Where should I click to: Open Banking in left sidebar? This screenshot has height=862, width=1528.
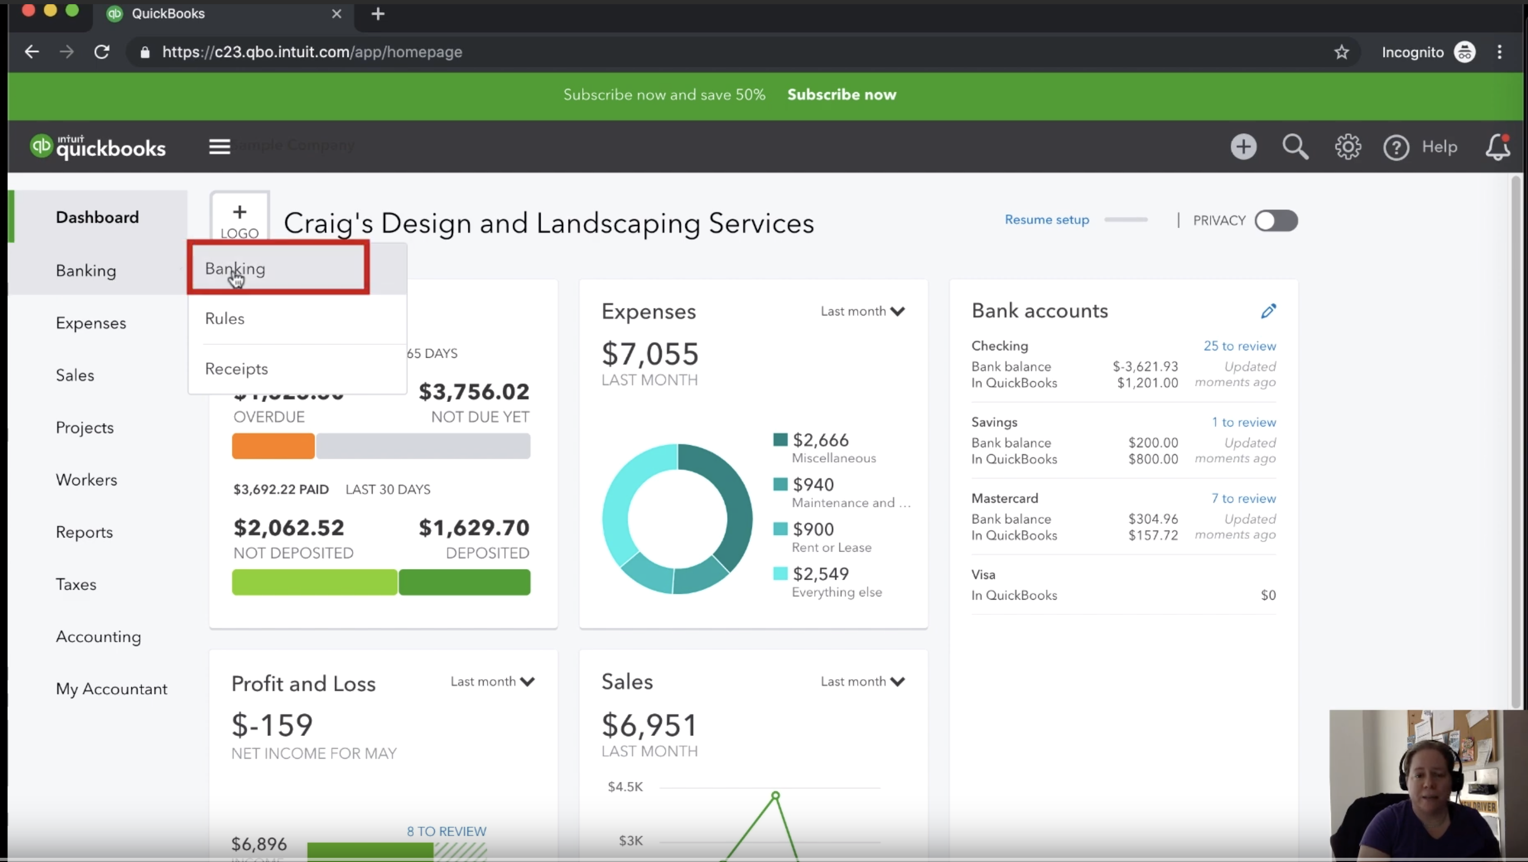click(x=97, y=270)
